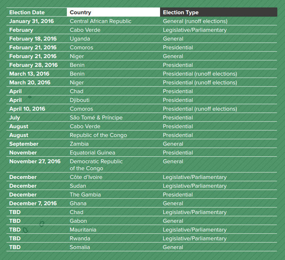Viewport: 285px width, 260px height.
Task: Click the April 10, 2016 date
Action: (27, 109)
